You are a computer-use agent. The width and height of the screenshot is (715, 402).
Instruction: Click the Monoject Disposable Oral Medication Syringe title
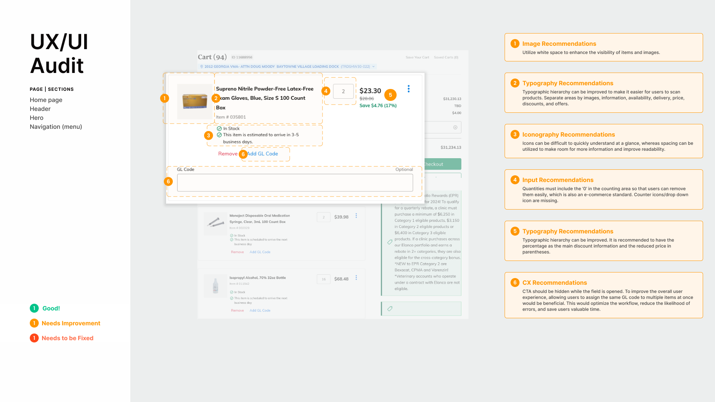260,218
